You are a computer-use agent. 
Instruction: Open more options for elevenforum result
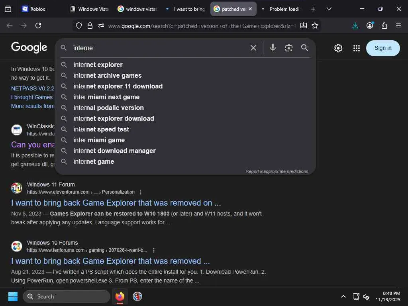(x=141, y=192)
